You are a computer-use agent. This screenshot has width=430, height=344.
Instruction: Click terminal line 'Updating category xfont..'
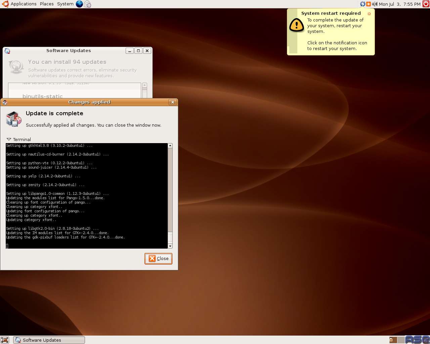(31, 220)
